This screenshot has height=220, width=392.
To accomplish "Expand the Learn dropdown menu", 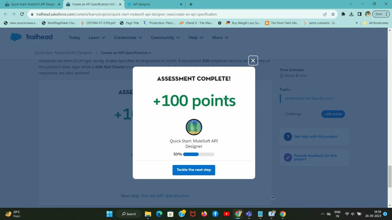I will pos(97,38).
